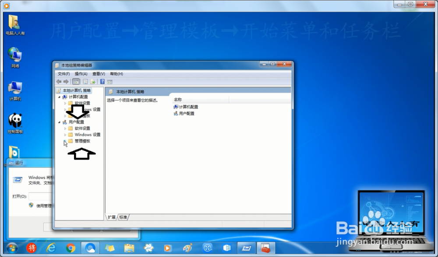Click the Run icon inside 运行 dialog

[18, 180]
